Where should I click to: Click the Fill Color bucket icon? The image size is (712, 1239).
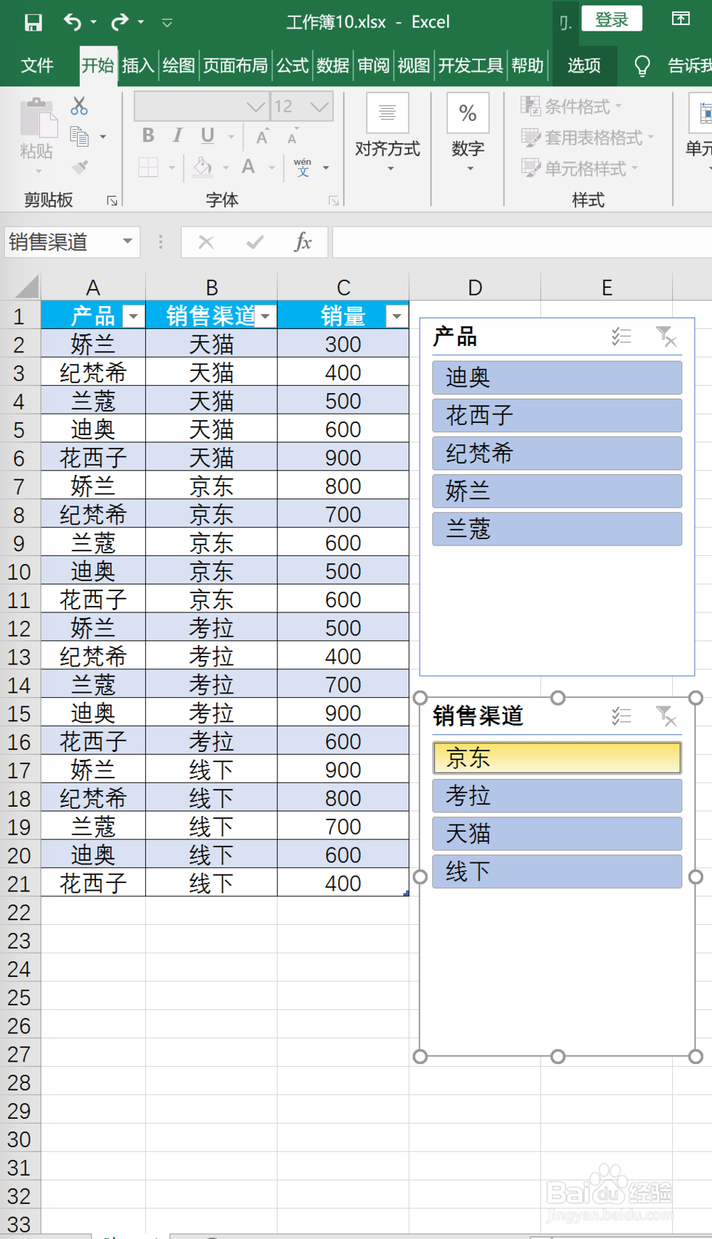point(203,167)
